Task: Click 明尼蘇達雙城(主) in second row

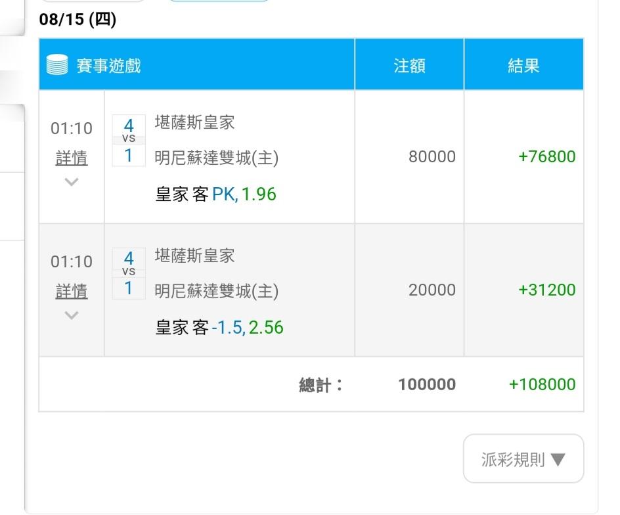Action: click(217, 292)
